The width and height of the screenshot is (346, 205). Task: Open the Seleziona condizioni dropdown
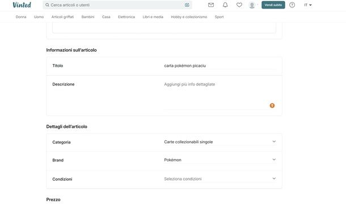220,179
